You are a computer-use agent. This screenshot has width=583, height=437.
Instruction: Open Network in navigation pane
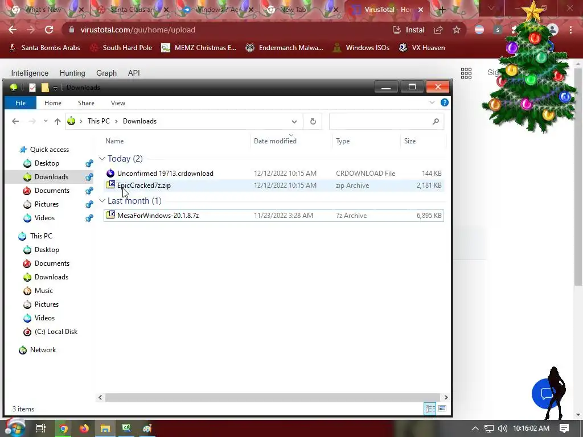(x=43, y=350)
